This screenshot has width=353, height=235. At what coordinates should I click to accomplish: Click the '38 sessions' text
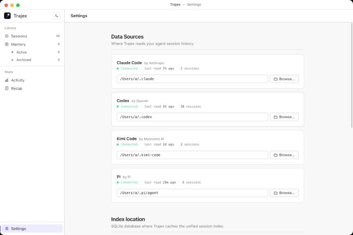tap(190, 106)
